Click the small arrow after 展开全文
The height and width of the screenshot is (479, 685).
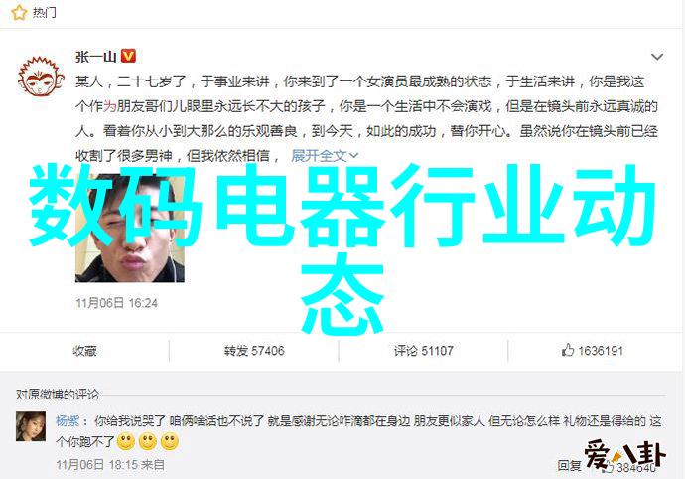tap(353, 156)
